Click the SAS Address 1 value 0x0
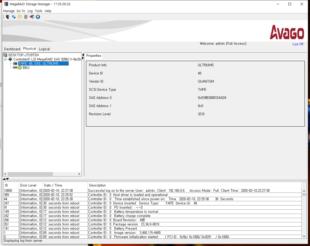 pyautogui.click(x=201, y=106)
